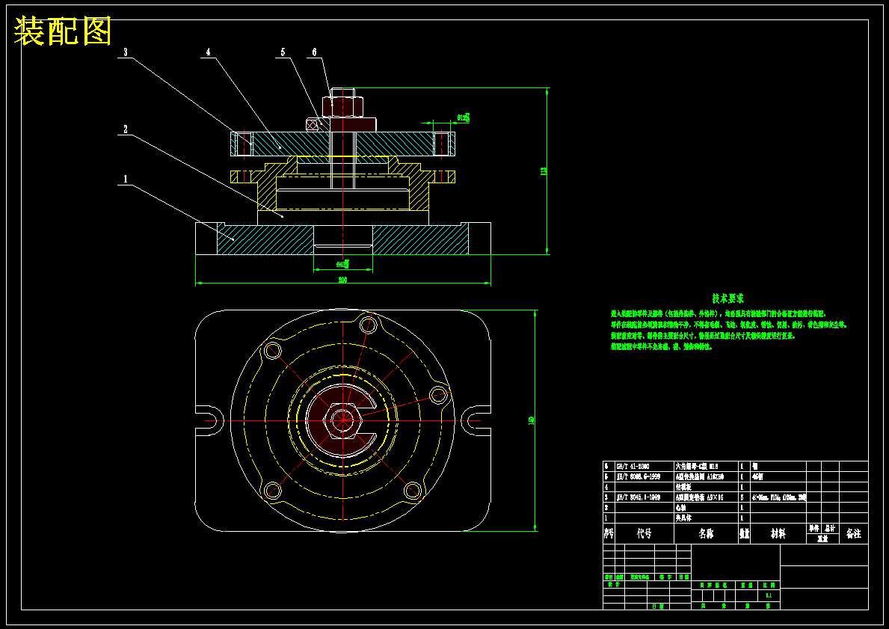The image size is (889, 629).
Task: Click the 名称 column header
Action: pyautogui.click(x=706, y=534)
